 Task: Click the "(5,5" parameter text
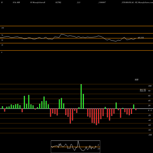(79, 2)
